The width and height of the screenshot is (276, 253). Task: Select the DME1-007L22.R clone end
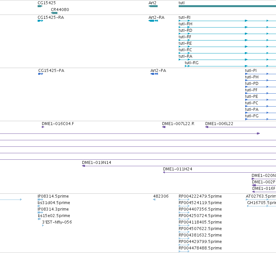point(164,127)
